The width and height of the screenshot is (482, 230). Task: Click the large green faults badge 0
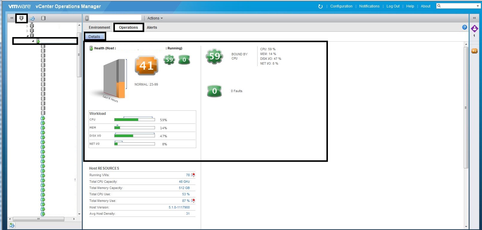coord(215,91)
